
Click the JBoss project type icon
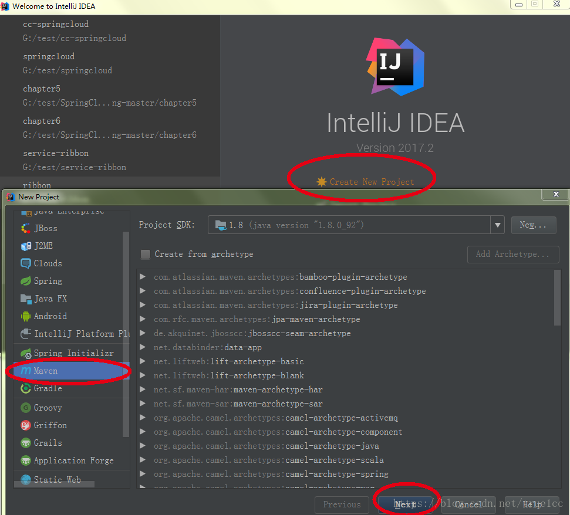pyautogui.click(x=26, y=228)
